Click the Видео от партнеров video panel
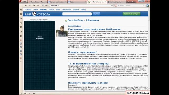The width and height of the screenshot is (169, 95). (x=40, y=55)
